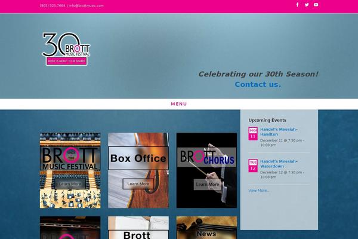Learn More on Brott Music Festival card
Viewport: 358px width, 239px height.
point(70,184)
